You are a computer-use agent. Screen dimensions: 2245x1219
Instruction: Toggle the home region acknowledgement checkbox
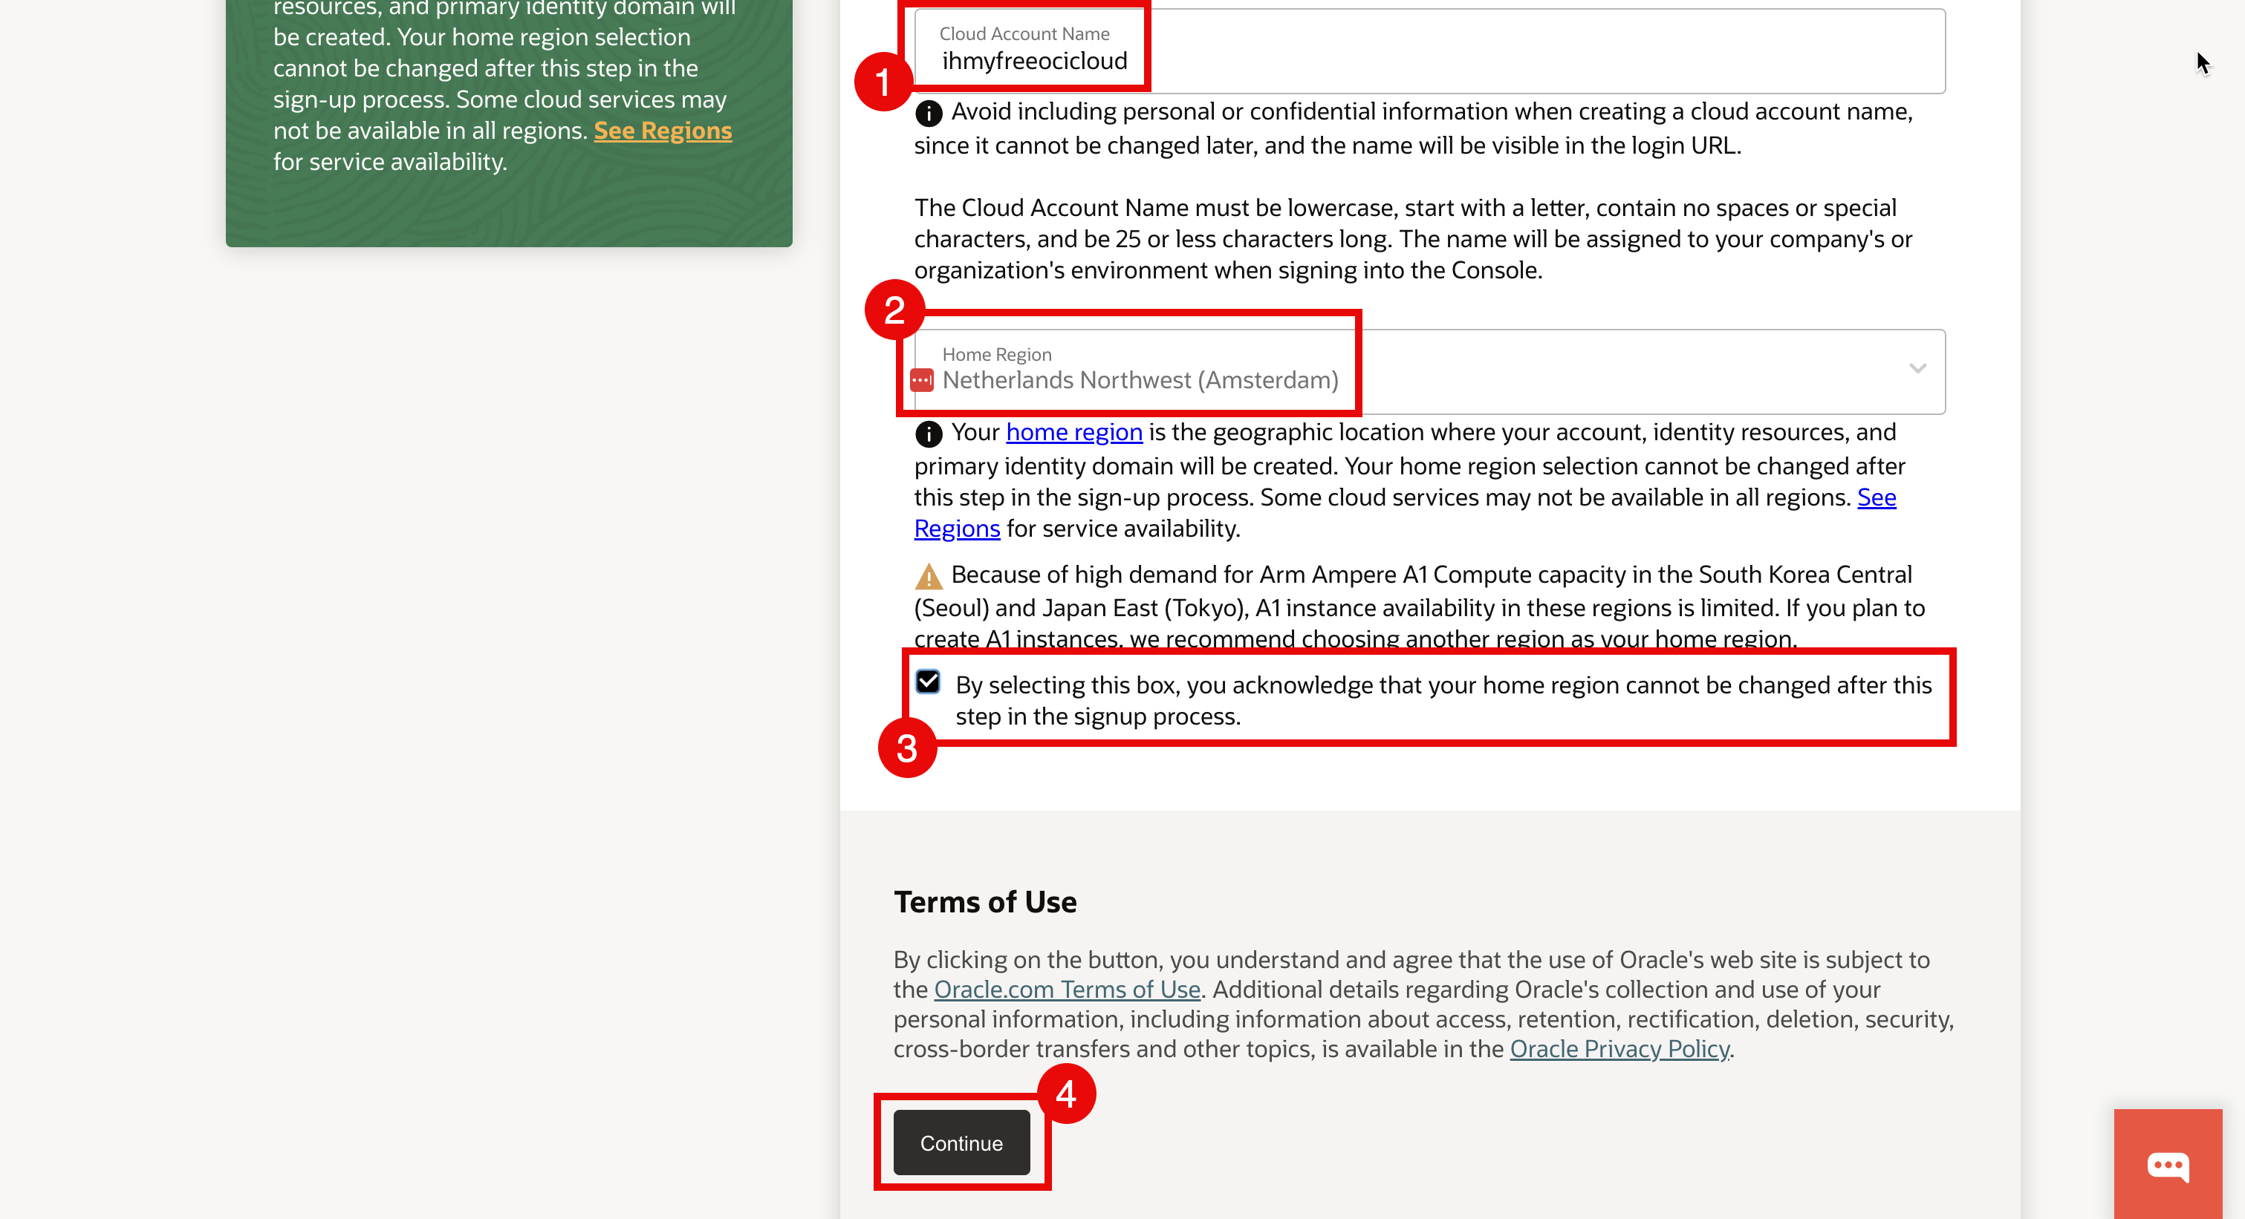(x=928, y=682)
